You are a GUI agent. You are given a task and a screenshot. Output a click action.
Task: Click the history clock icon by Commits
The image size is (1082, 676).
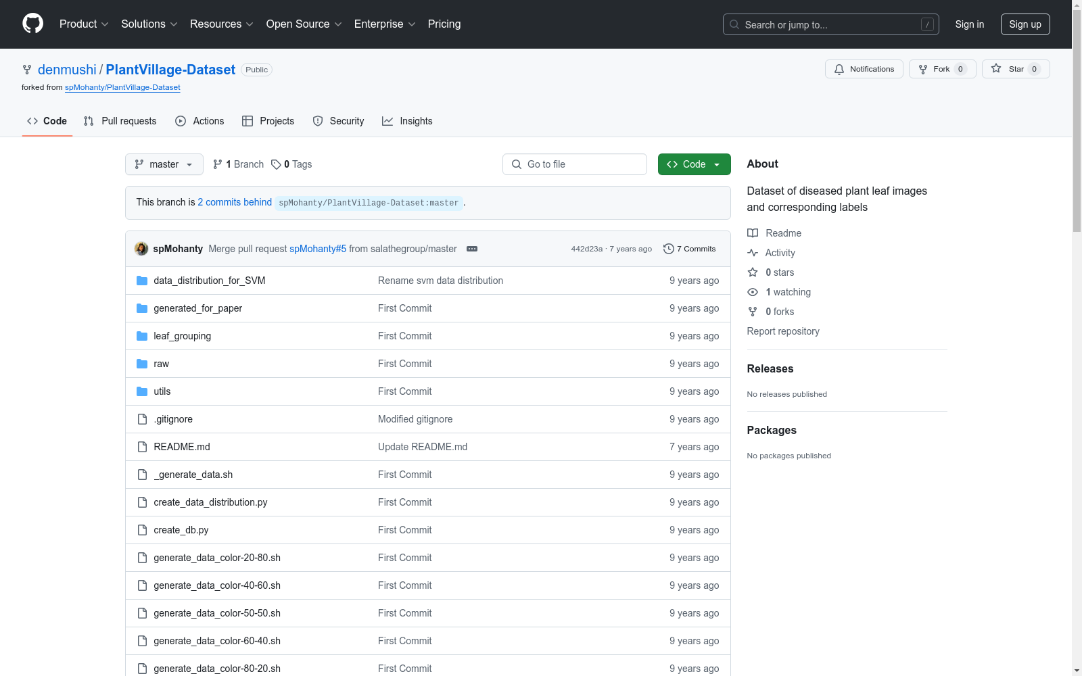click(669, 249)
